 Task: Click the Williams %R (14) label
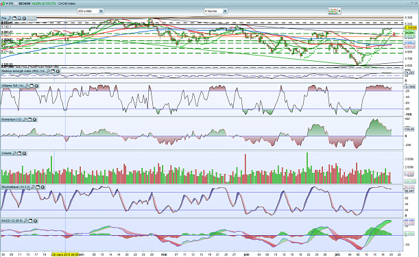coord(12,86)
